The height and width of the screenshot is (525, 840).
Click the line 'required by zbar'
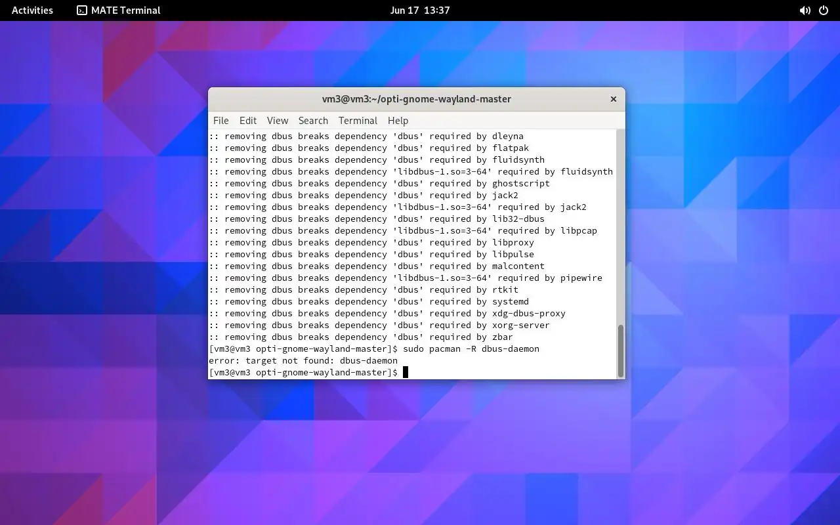[361, 337]
